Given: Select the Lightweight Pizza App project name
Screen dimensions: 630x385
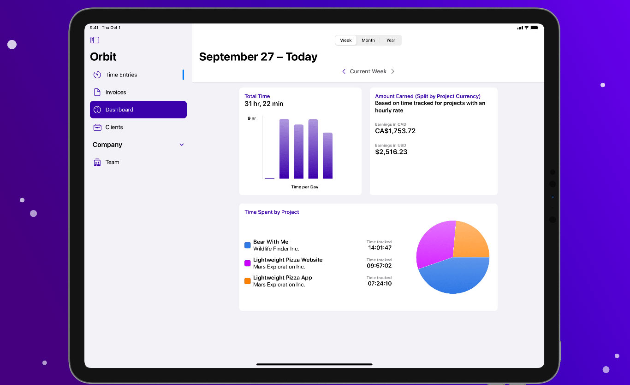Looking at the screenshot, I should coord(283,278).
